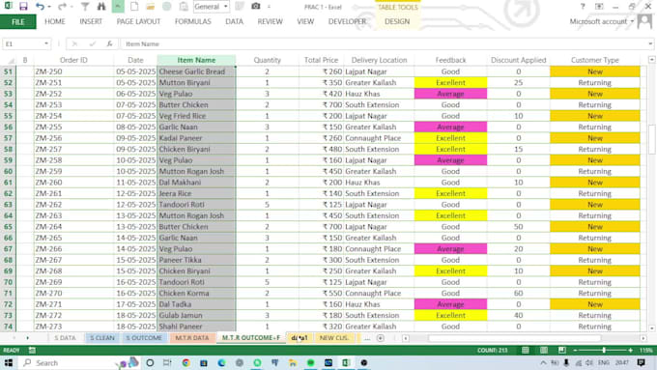
Task: Show hidden system tray icons
Action: (543, 363)
